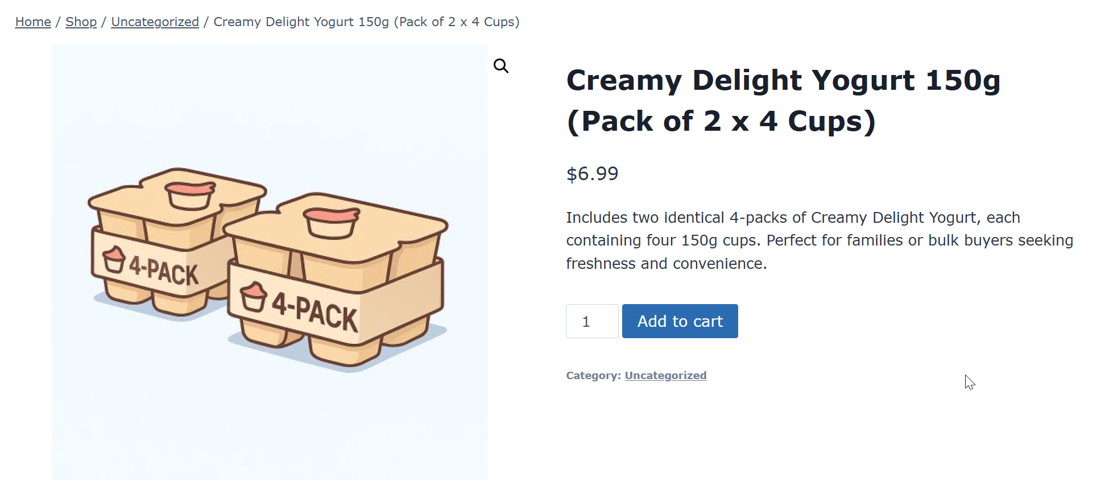The image size is (1105, 503).
Task: Go to the Home breadcrumb link
Action: pyautogui.click(x=33, y=22)
